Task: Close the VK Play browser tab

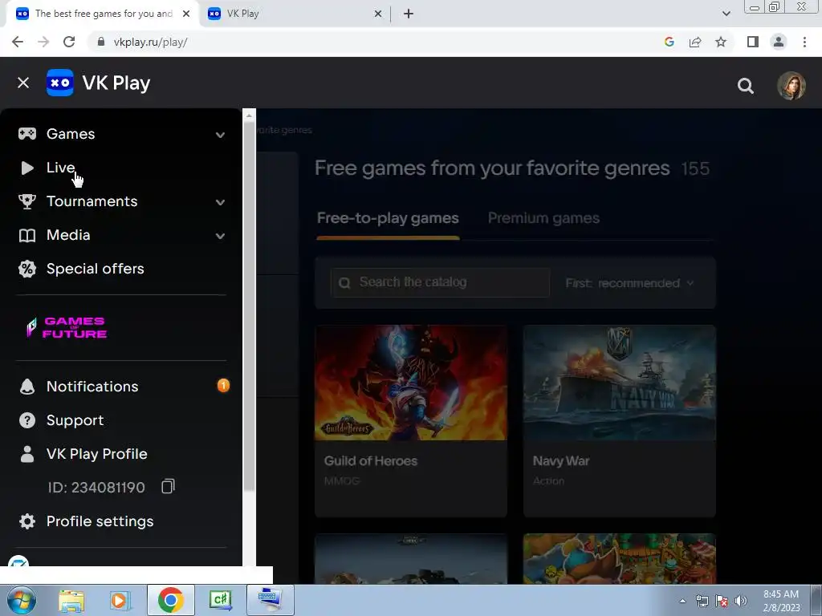Action: (x=378, y=14)
